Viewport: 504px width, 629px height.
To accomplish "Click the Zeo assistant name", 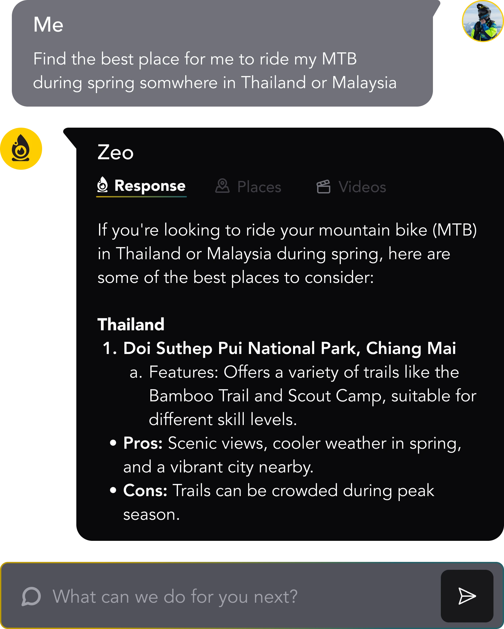I will point(115,152).
